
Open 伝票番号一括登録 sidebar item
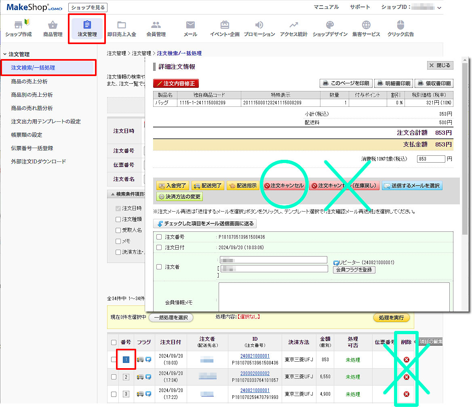click(x=32, y=148)
